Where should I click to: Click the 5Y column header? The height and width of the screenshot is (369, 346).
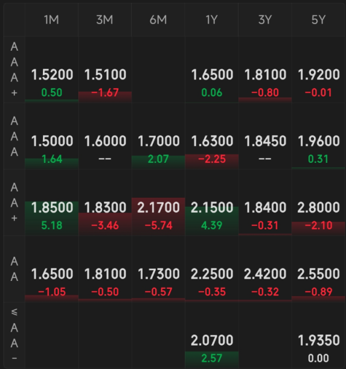pos(318,20)
